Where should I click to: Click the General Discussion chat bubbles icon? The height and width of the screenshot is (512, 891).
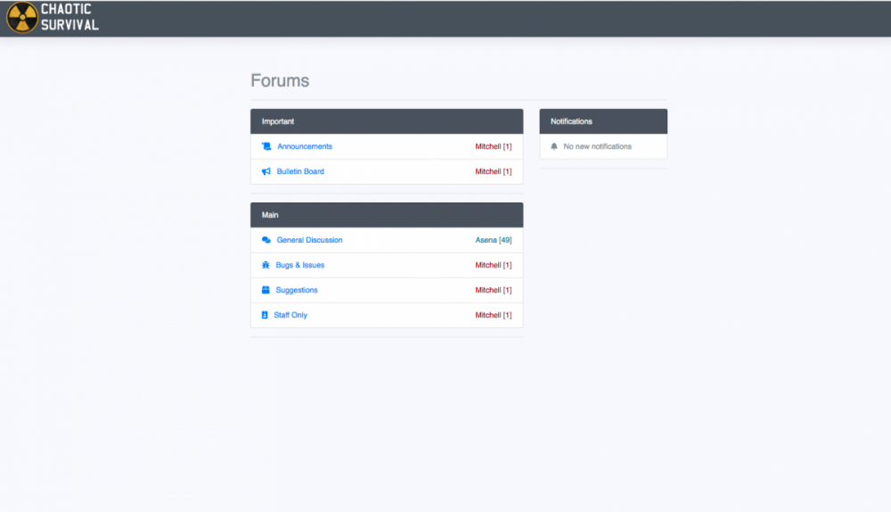(266, 240)
